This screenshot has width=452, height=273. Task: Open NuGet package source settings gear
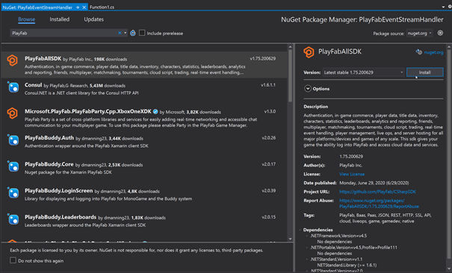tap(440, 33)
